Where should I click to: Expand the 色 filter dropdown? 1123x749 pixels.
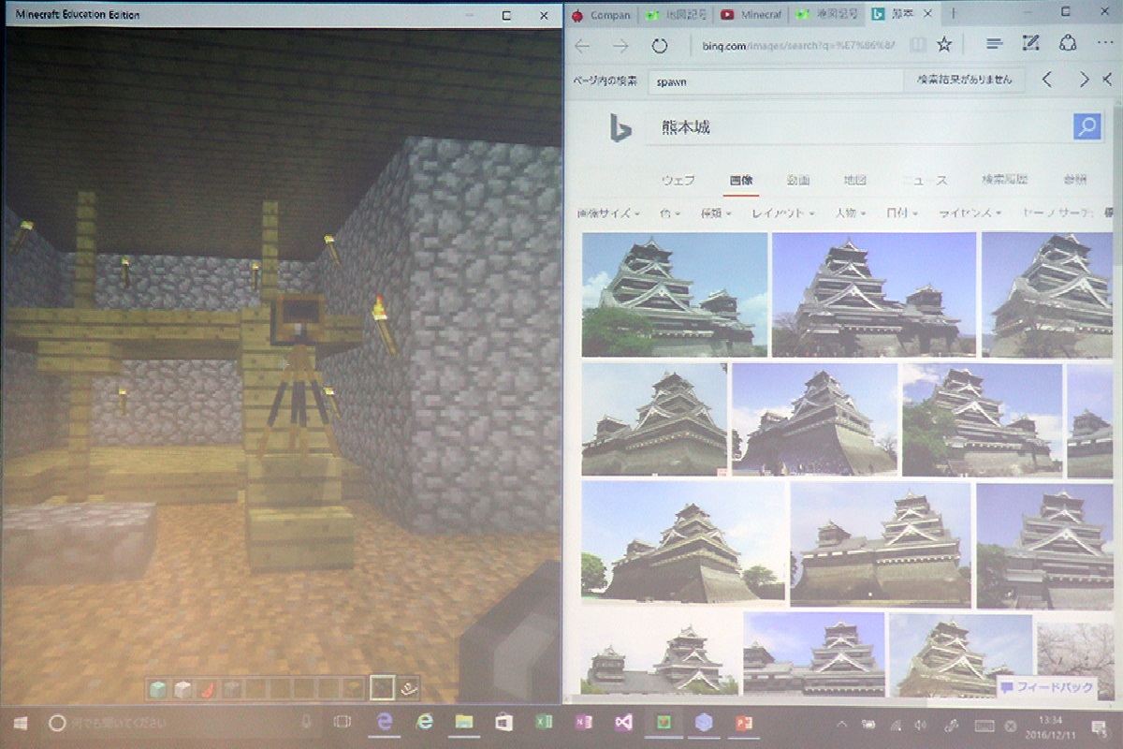[x=670, y=213]
